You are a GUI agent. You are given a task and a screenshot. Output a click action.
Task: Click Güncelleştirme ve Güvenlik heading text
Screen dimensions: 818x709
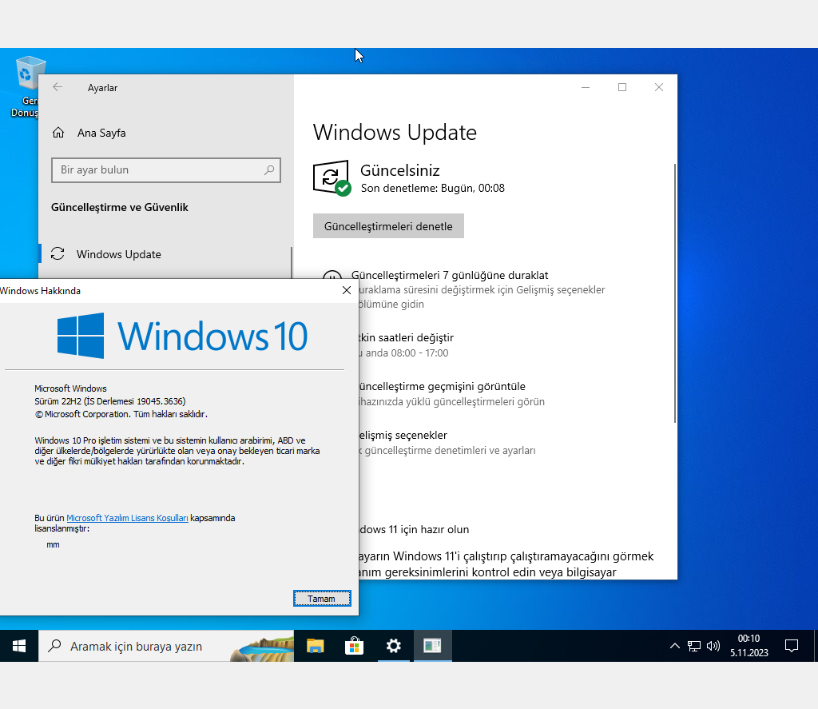click(120, 207)
